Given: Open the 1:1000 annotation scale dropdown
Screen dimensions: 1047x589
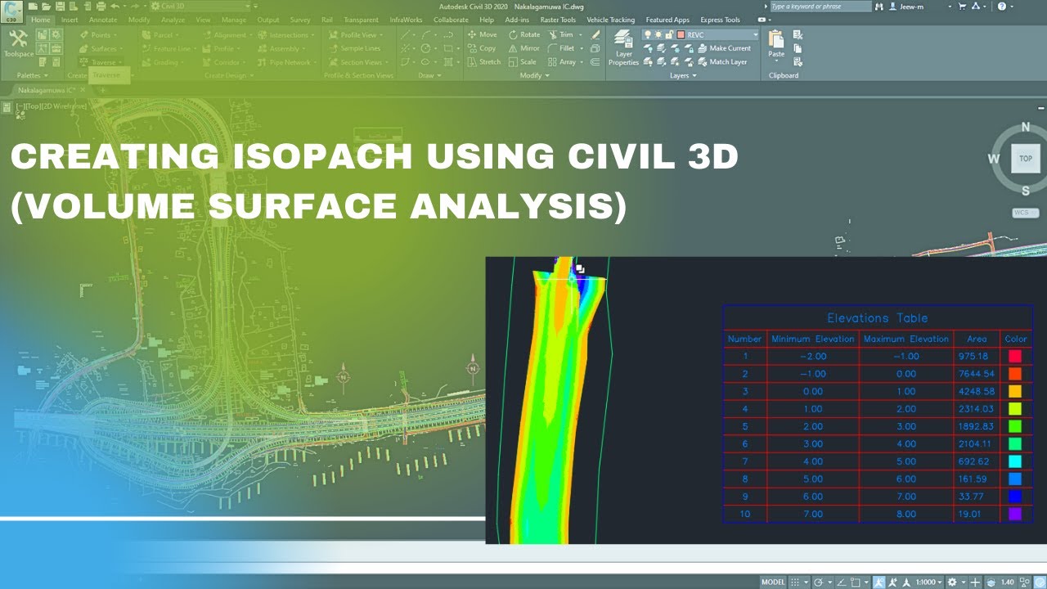Looking at the screenshot, I should 928,582.
